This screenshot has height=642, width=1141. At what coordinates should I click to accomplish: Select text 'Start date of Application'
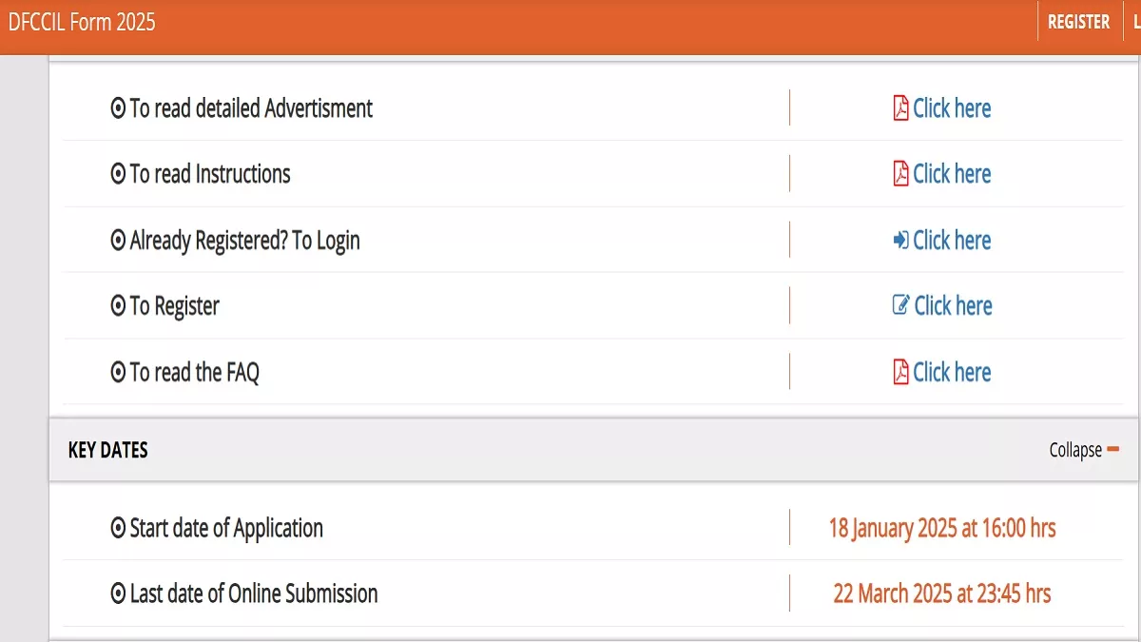[226, 528]
